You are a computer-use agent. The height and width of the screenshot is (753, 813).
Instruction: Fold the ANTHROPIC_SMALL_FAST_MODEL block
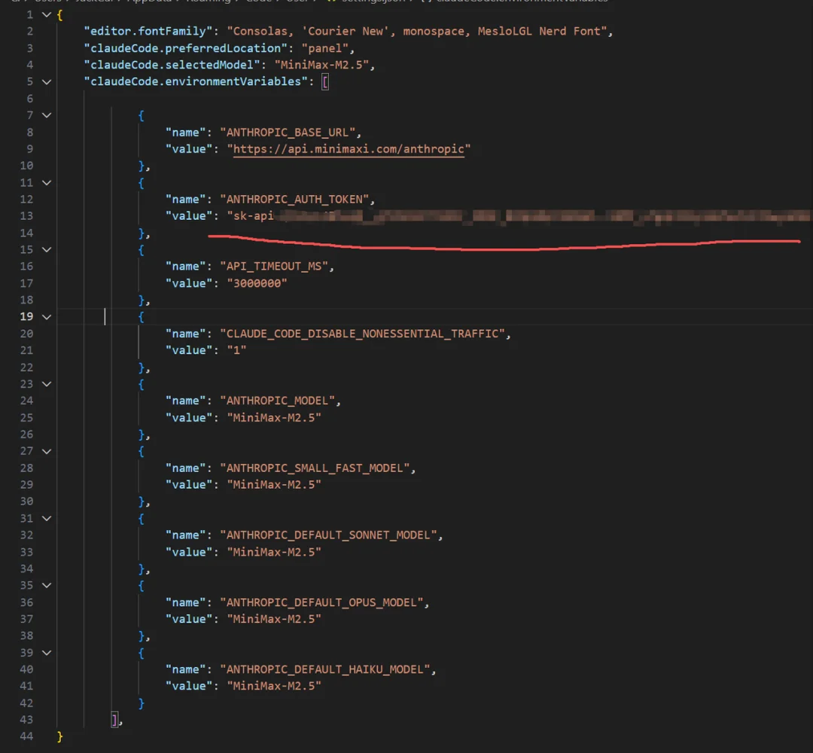[x=47, y=451]
